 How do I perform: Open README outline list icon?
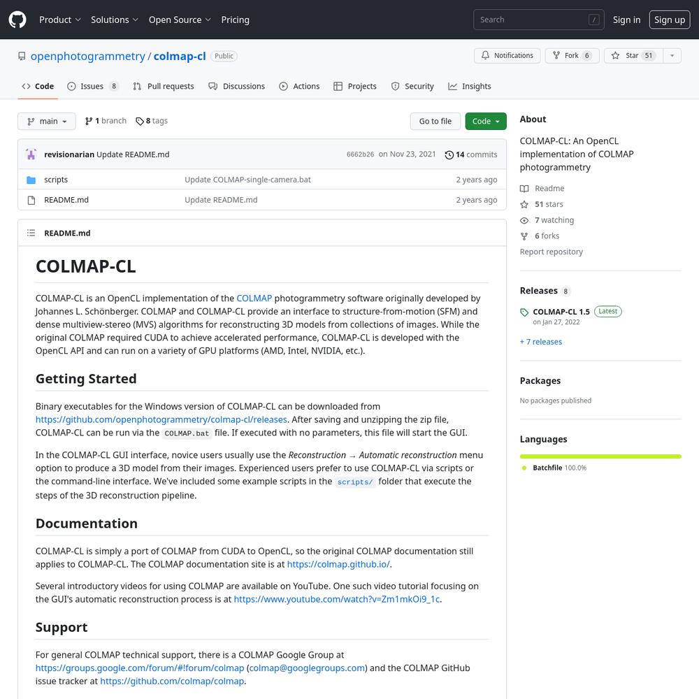(x=31, y=233)
